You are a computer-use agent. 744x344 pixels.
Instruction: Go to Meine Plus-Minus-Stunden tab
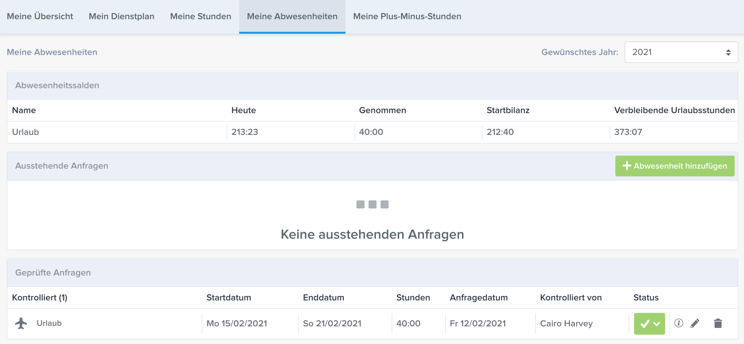[x=407, y=16]
